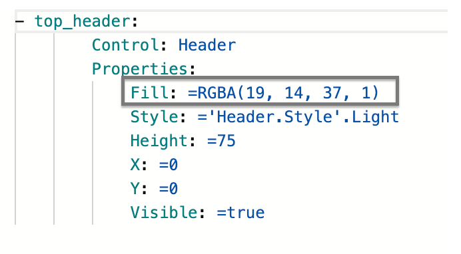The image size is (461, 254).
Task: Click the =75 height value
Action: coord(221,140)
